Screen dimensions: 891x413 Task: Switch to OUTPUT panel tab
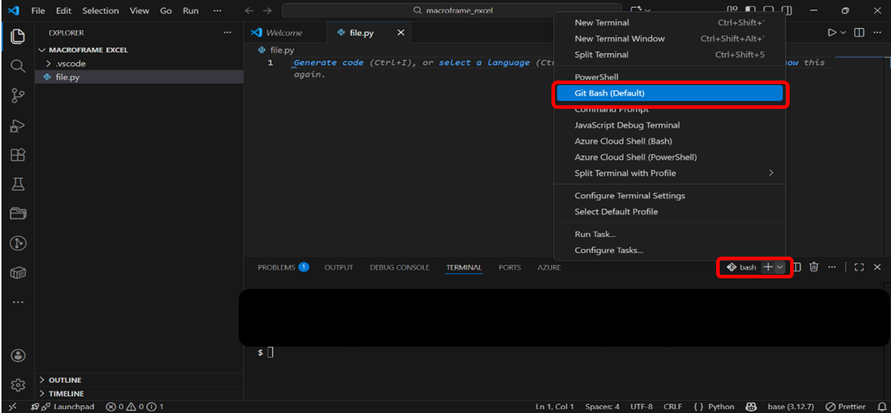coord(339,267)
